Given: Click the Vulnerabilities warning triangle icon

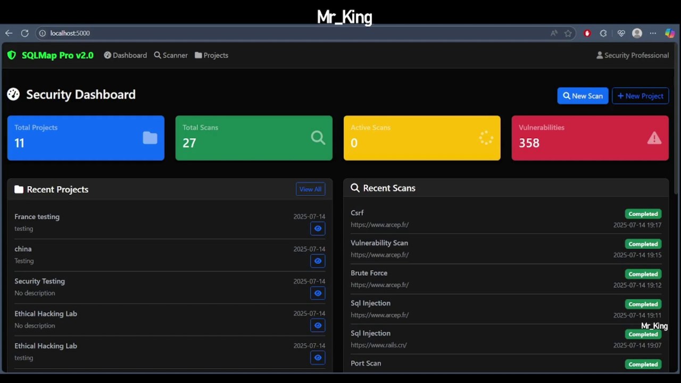Looking at the screenshot, I should 654,138.
